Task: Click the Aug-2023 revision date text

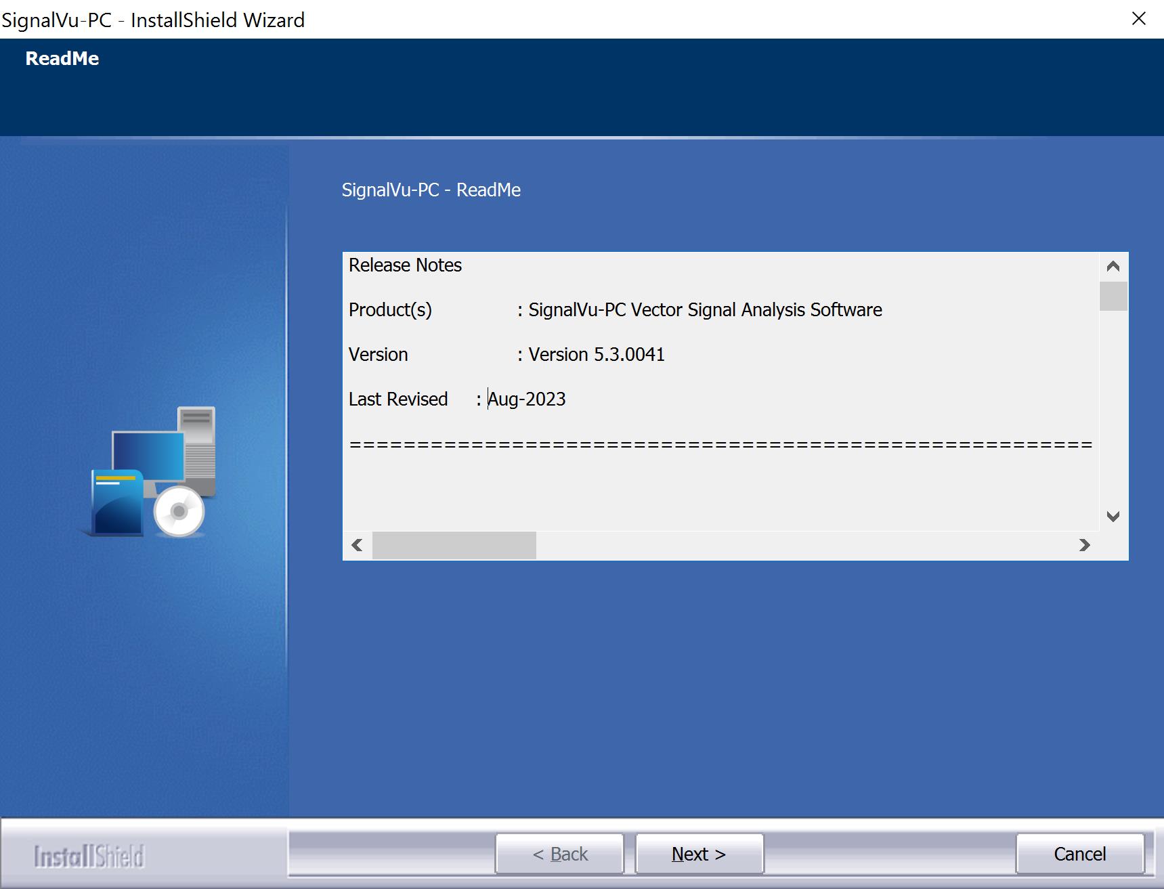Action: coord(527,399)
